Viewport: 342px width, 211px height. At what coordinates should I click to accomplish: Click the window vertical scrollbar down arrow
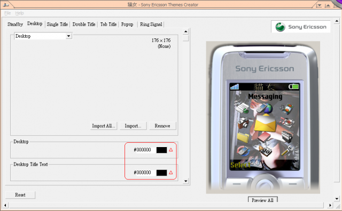[337, 199]
